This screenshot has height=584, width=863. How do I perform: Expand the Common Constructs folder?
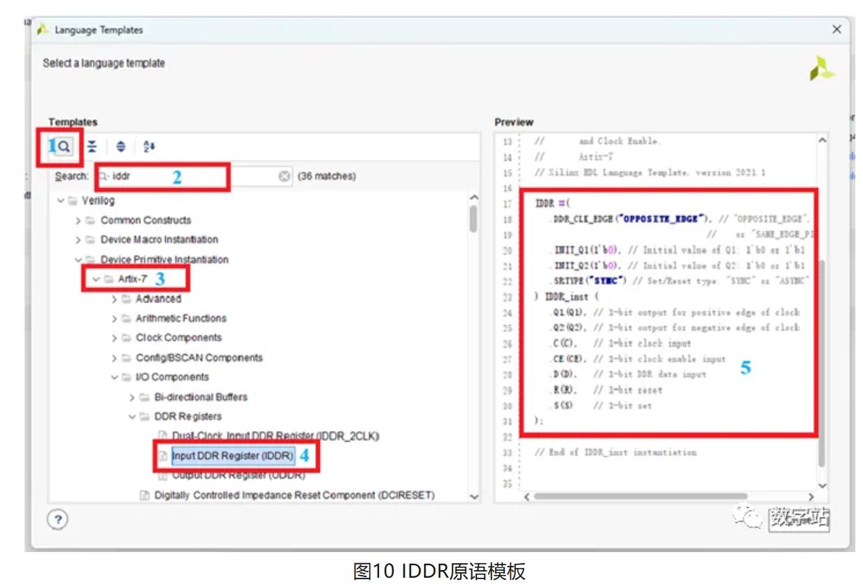coord(78,220)
